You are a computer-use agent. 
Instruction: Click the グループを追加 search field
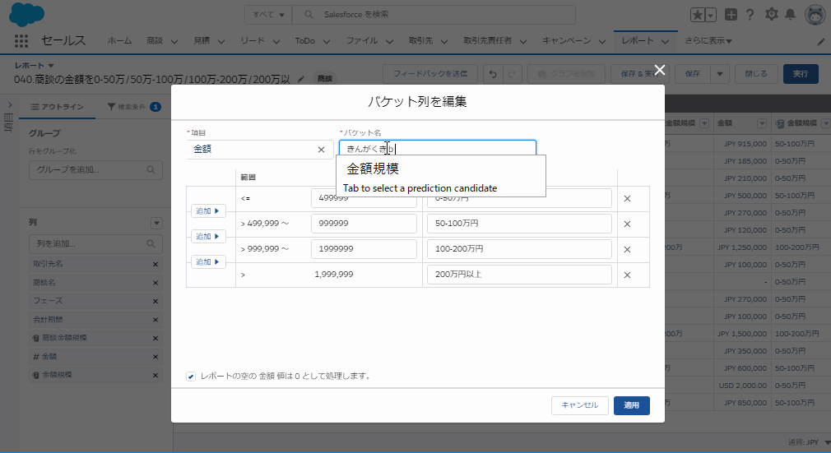click(96, 170)
